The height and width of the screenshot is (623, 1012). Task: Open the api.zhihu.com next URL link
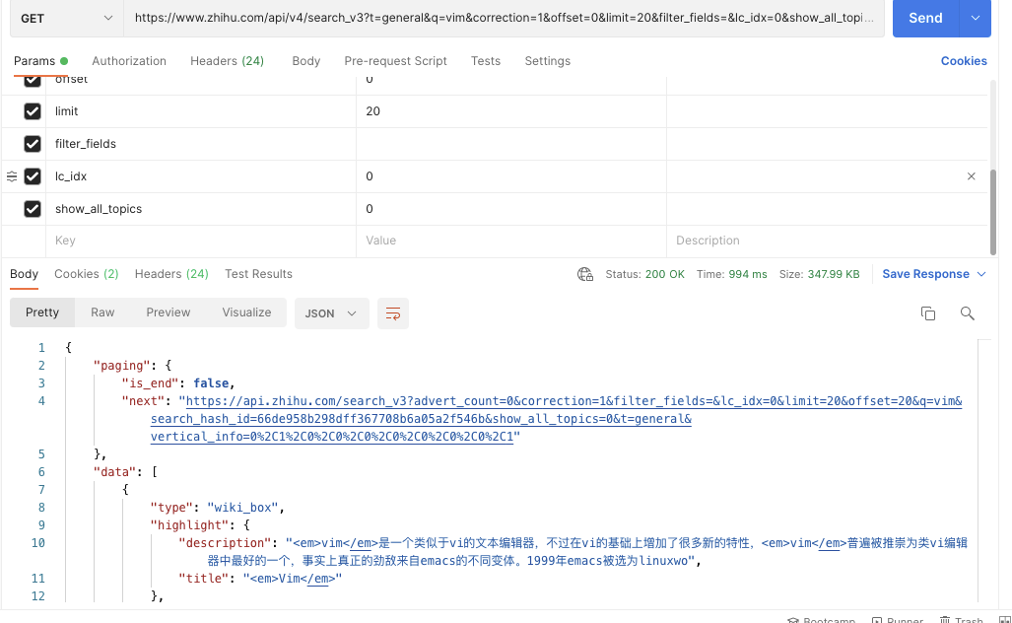coord(557,418)
